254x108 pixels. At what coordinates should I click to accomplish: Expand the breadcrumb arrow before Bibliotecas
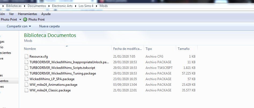[x=3, y=6]
